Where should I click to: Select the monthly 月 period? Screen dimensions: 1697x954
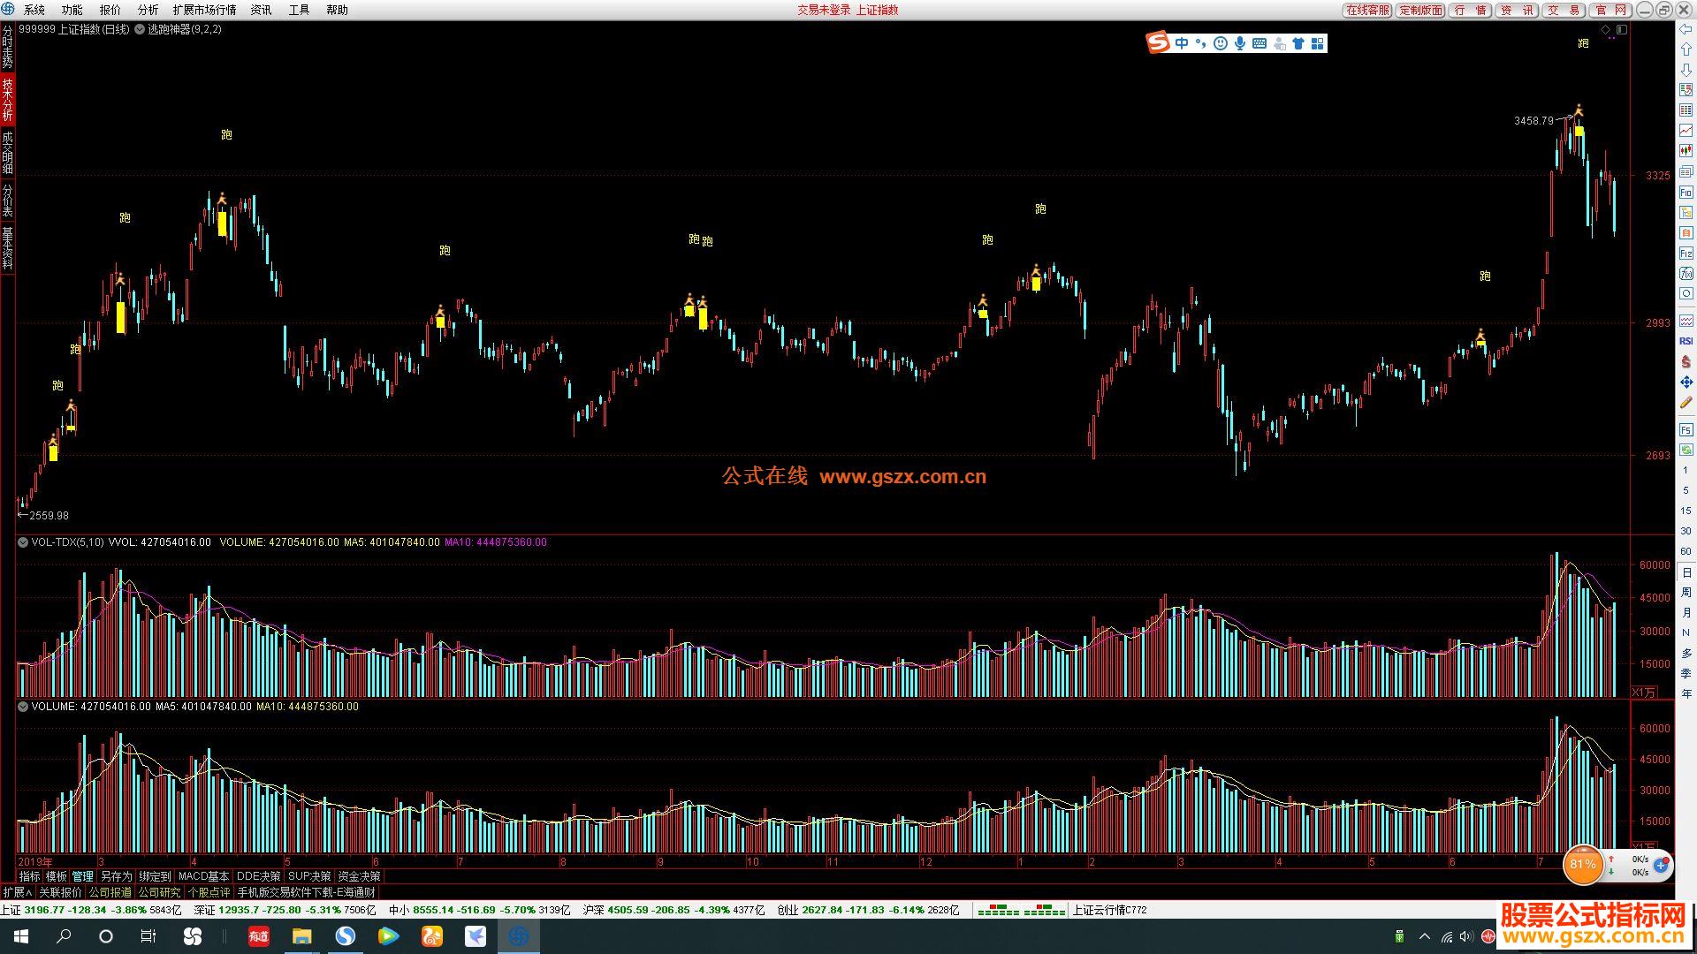click(x=1686, y=613)
